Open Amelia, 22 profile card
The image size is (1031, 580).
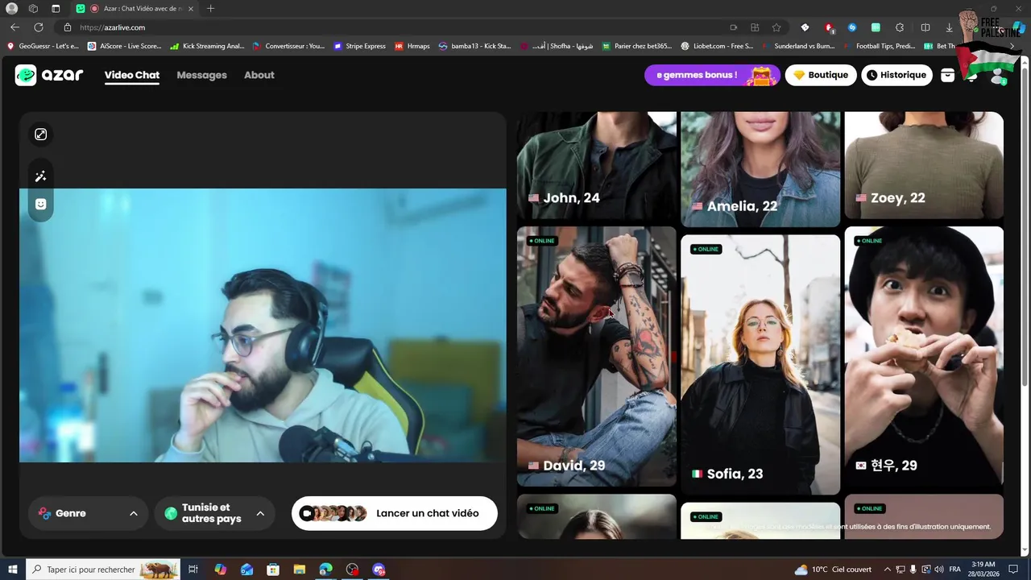pyautogui.click(x=760, y=169)
